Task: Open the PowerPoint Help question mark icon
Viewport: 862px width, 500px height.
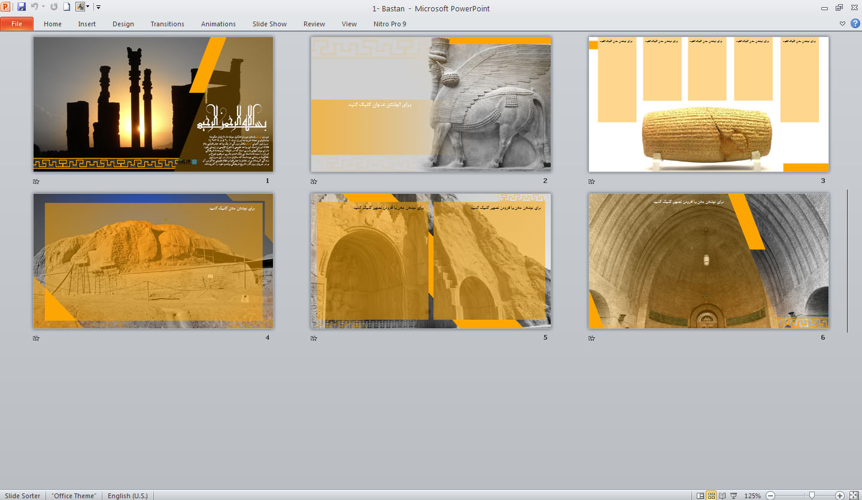Action: pyautogui.click(x=855, y=24)
